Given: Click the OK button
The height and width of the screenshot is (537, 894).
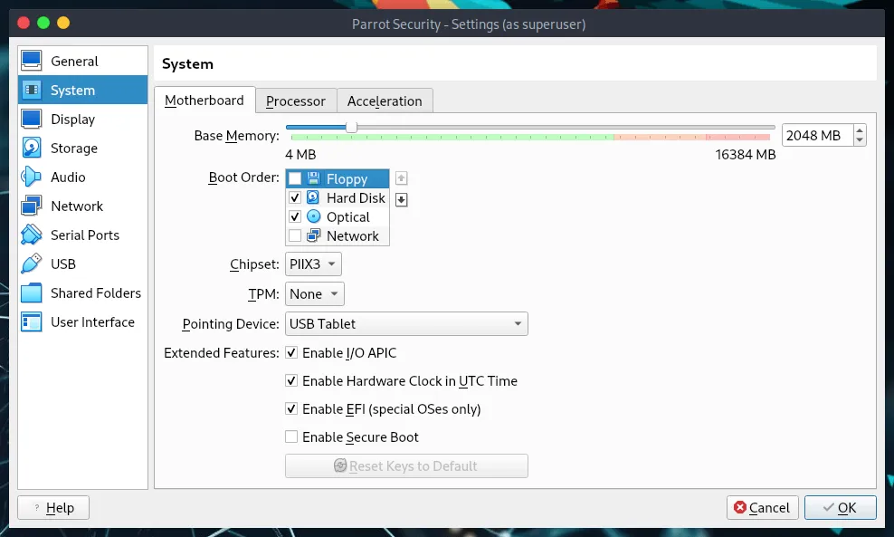Looking at the screenshot, I should tap(840, 507).
